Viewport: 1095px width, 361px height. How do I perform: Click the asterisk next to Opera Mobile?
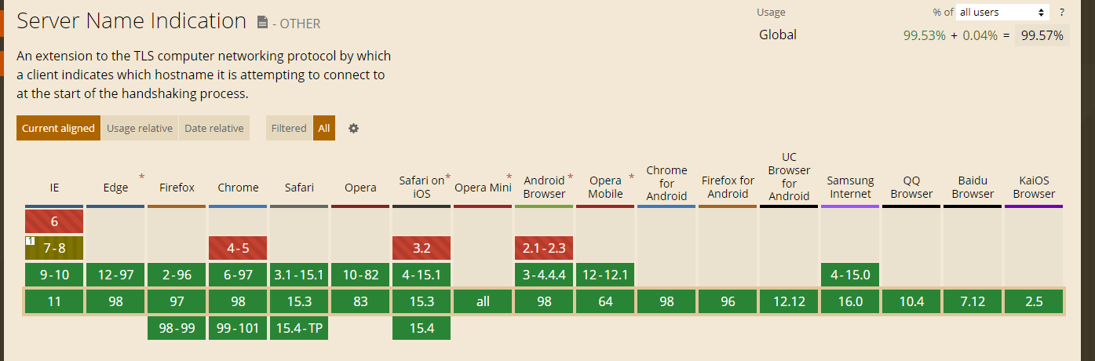(631, 177)
